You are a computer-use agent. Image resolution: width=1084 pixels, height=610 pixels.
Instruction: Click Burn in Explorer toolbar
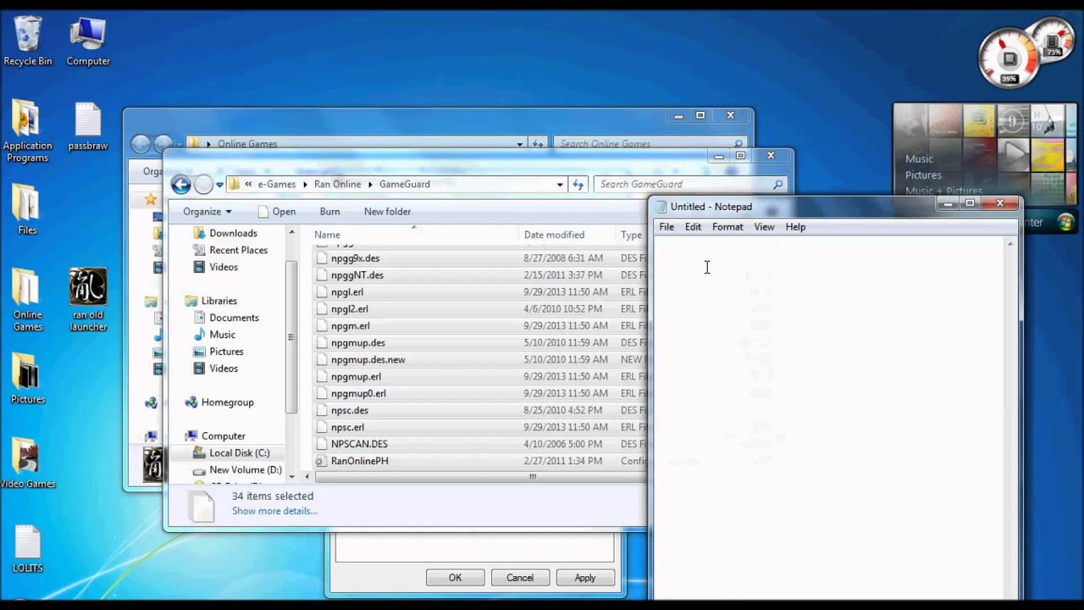click(x=329, y=212)
